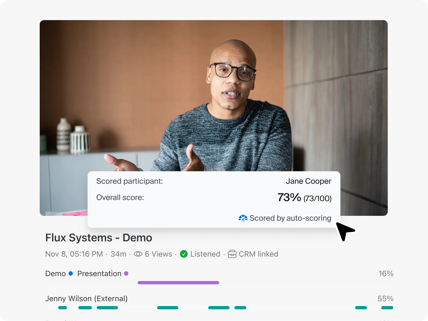Click the purple Presentation timeline segment
This screenshot has height=321, width=428.
(178, 283)
